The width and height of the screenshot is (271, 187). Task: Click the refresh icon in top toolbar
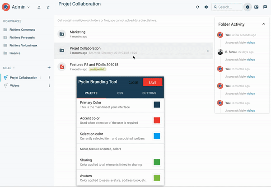[x=197, y=7]
